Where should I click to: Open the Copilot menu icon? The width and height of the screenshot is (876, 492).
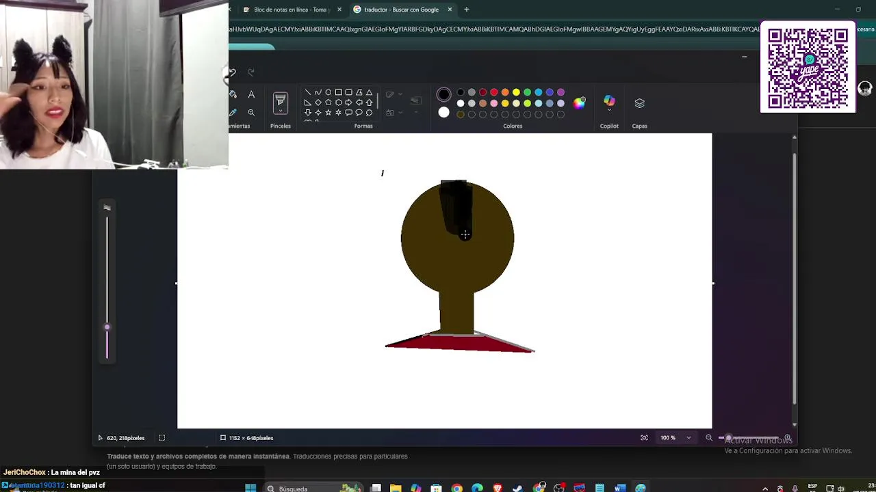tap(609, 100)
